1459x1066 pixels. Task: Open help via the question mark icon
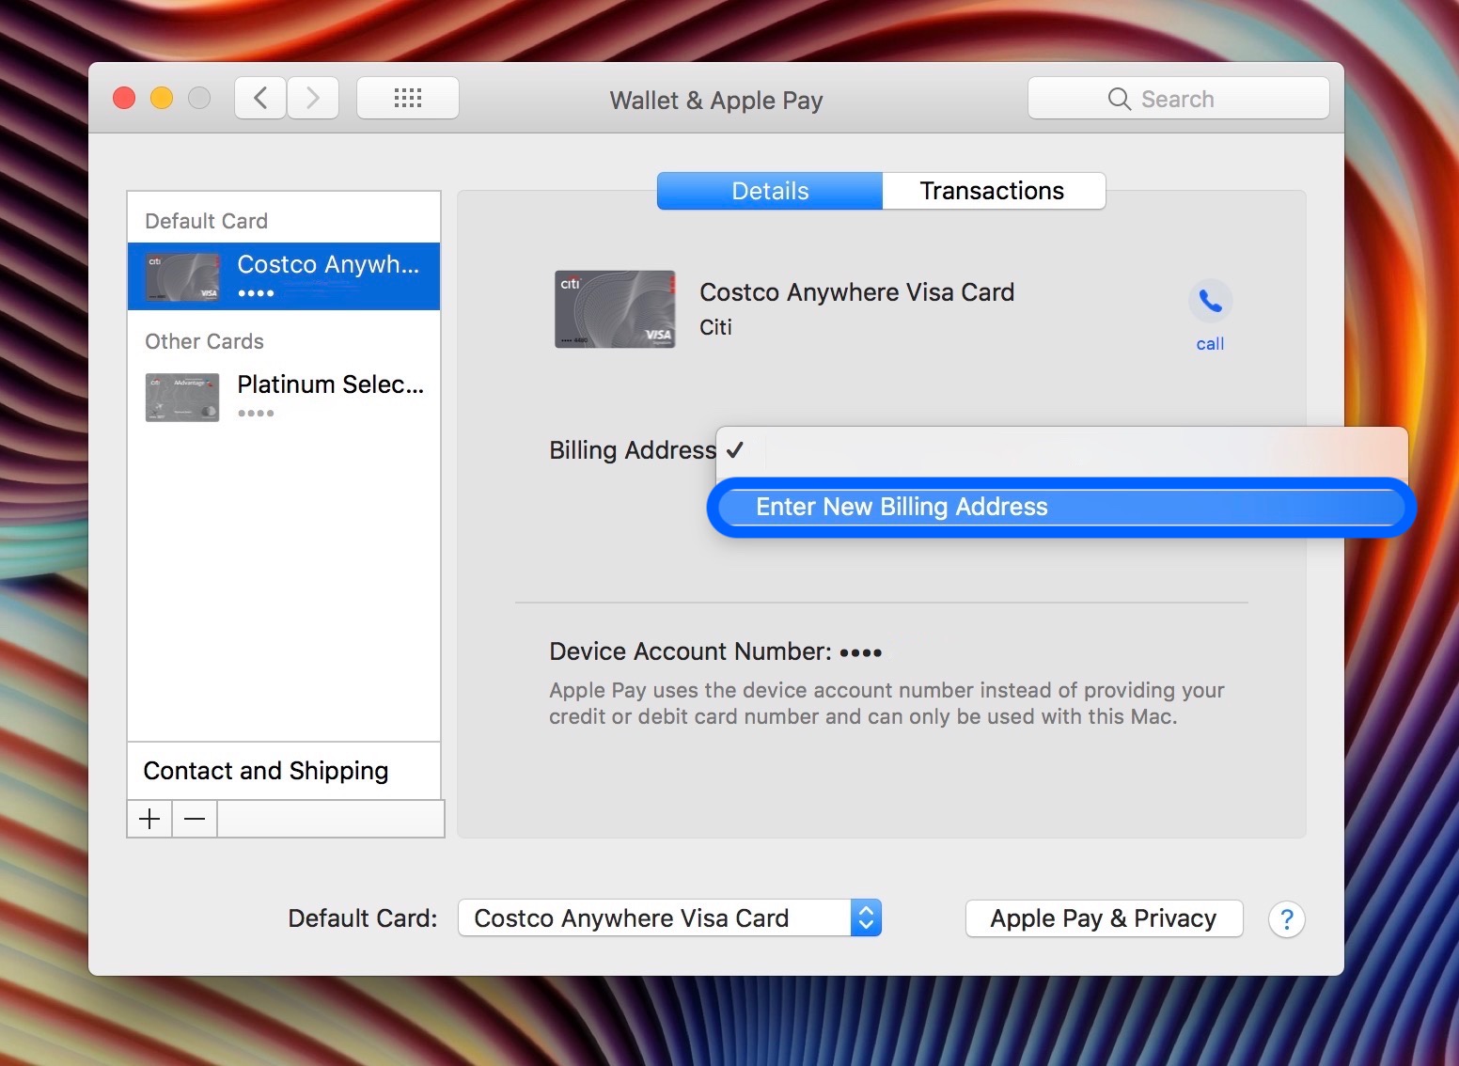1286,919
